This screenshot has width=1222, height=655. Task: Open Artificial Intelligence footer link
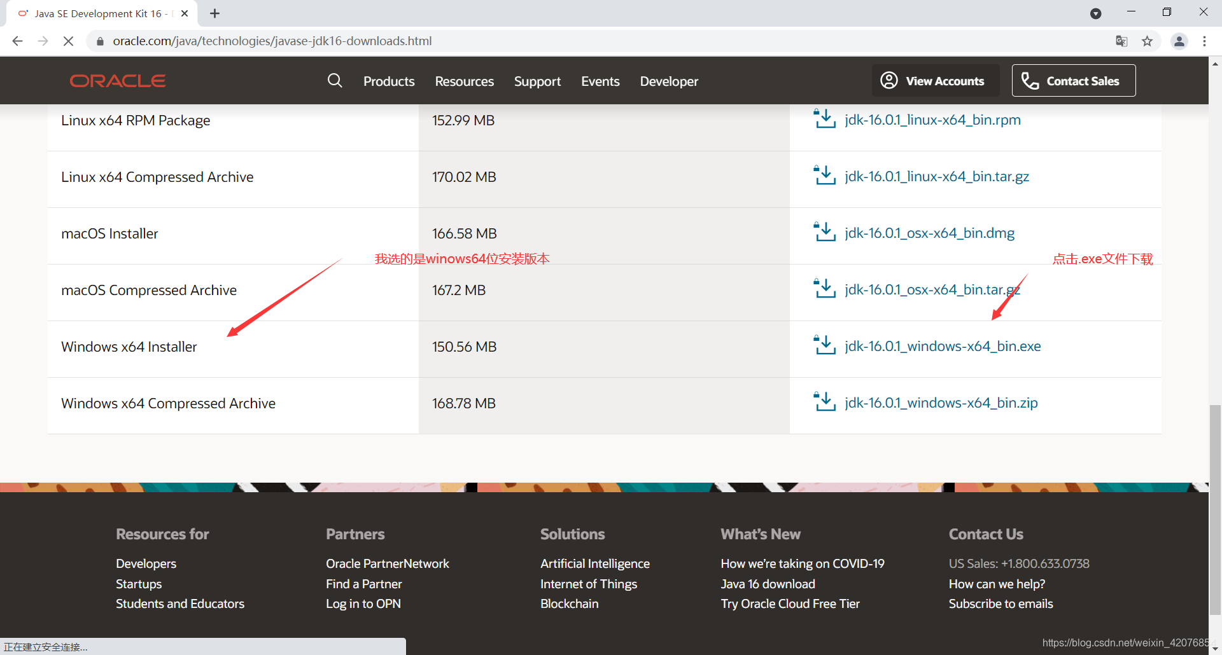pyautogui.click(x=595, y=563)
